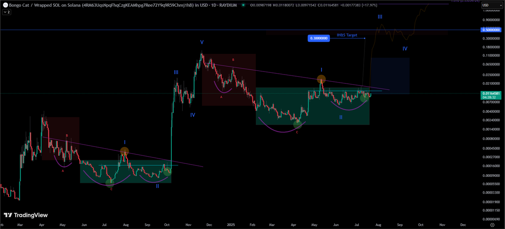This screenshot has width=505, height=229.
Task: Click the open value 0.00987198
Action: coord(260,5)
